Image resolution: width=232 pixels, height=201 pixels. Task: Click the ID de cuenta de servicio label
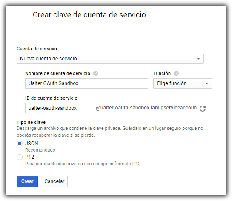(x=51, y=98)
